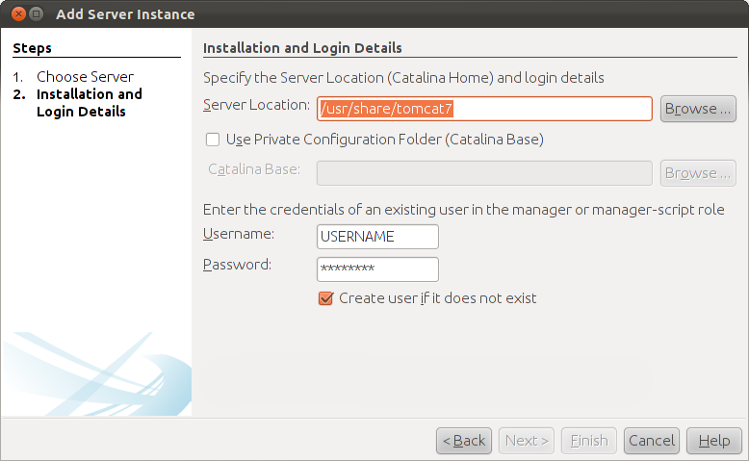749x461 pixels.
Task: Click into the Password field
Action: coord(377,269)
